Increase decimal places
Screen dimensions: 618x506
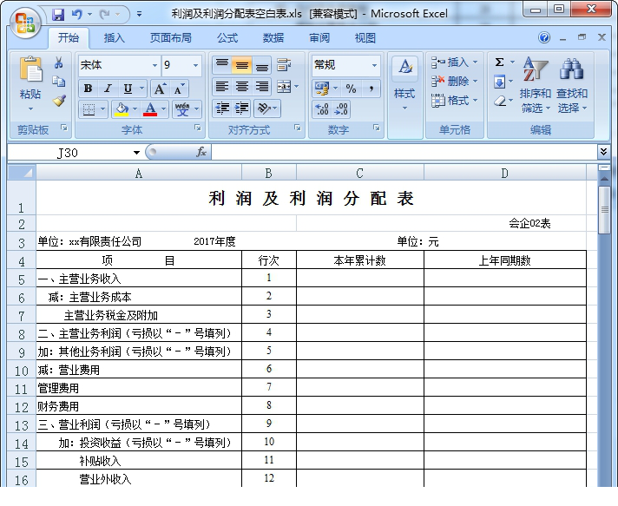tap(322, 109)
